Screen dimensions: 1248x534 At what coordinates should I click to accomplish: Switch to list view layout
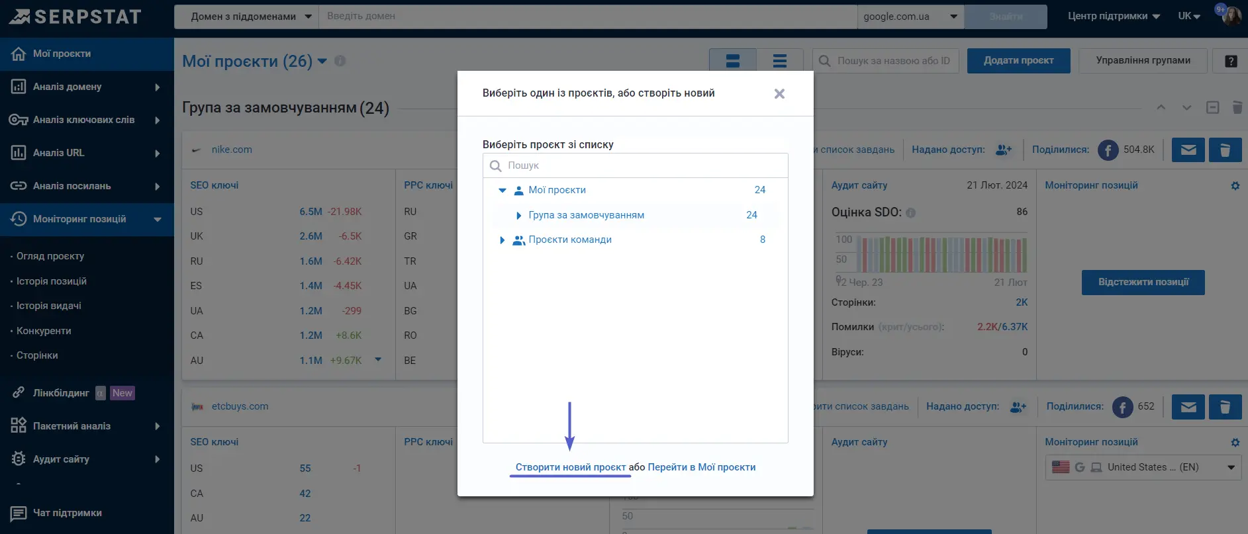[780, 61]
